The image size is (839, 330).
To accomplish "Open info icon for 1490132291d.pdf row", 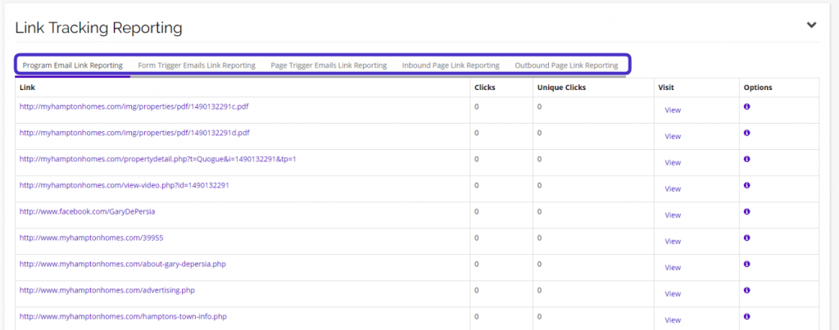I will click(747, 133).
